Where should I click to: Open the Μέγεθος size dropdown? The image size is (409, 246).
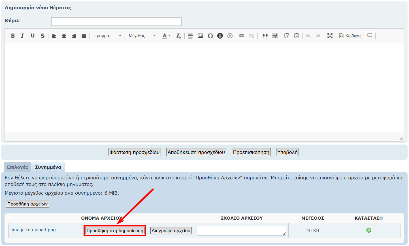tap(142, 36)
